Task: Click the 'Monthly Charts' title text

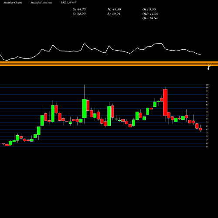Action: (x=13, y=3)
